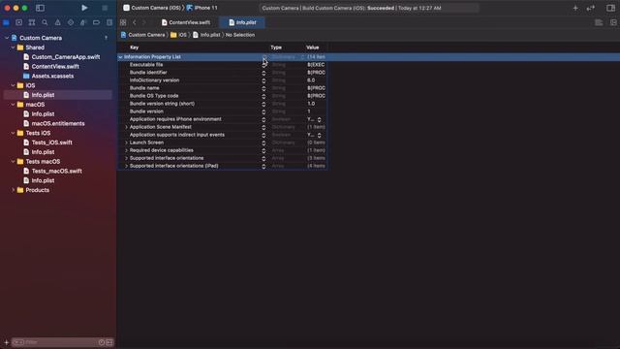Toggle the navigator sidebar panel

pyautogui.click(x=40, y=8)
